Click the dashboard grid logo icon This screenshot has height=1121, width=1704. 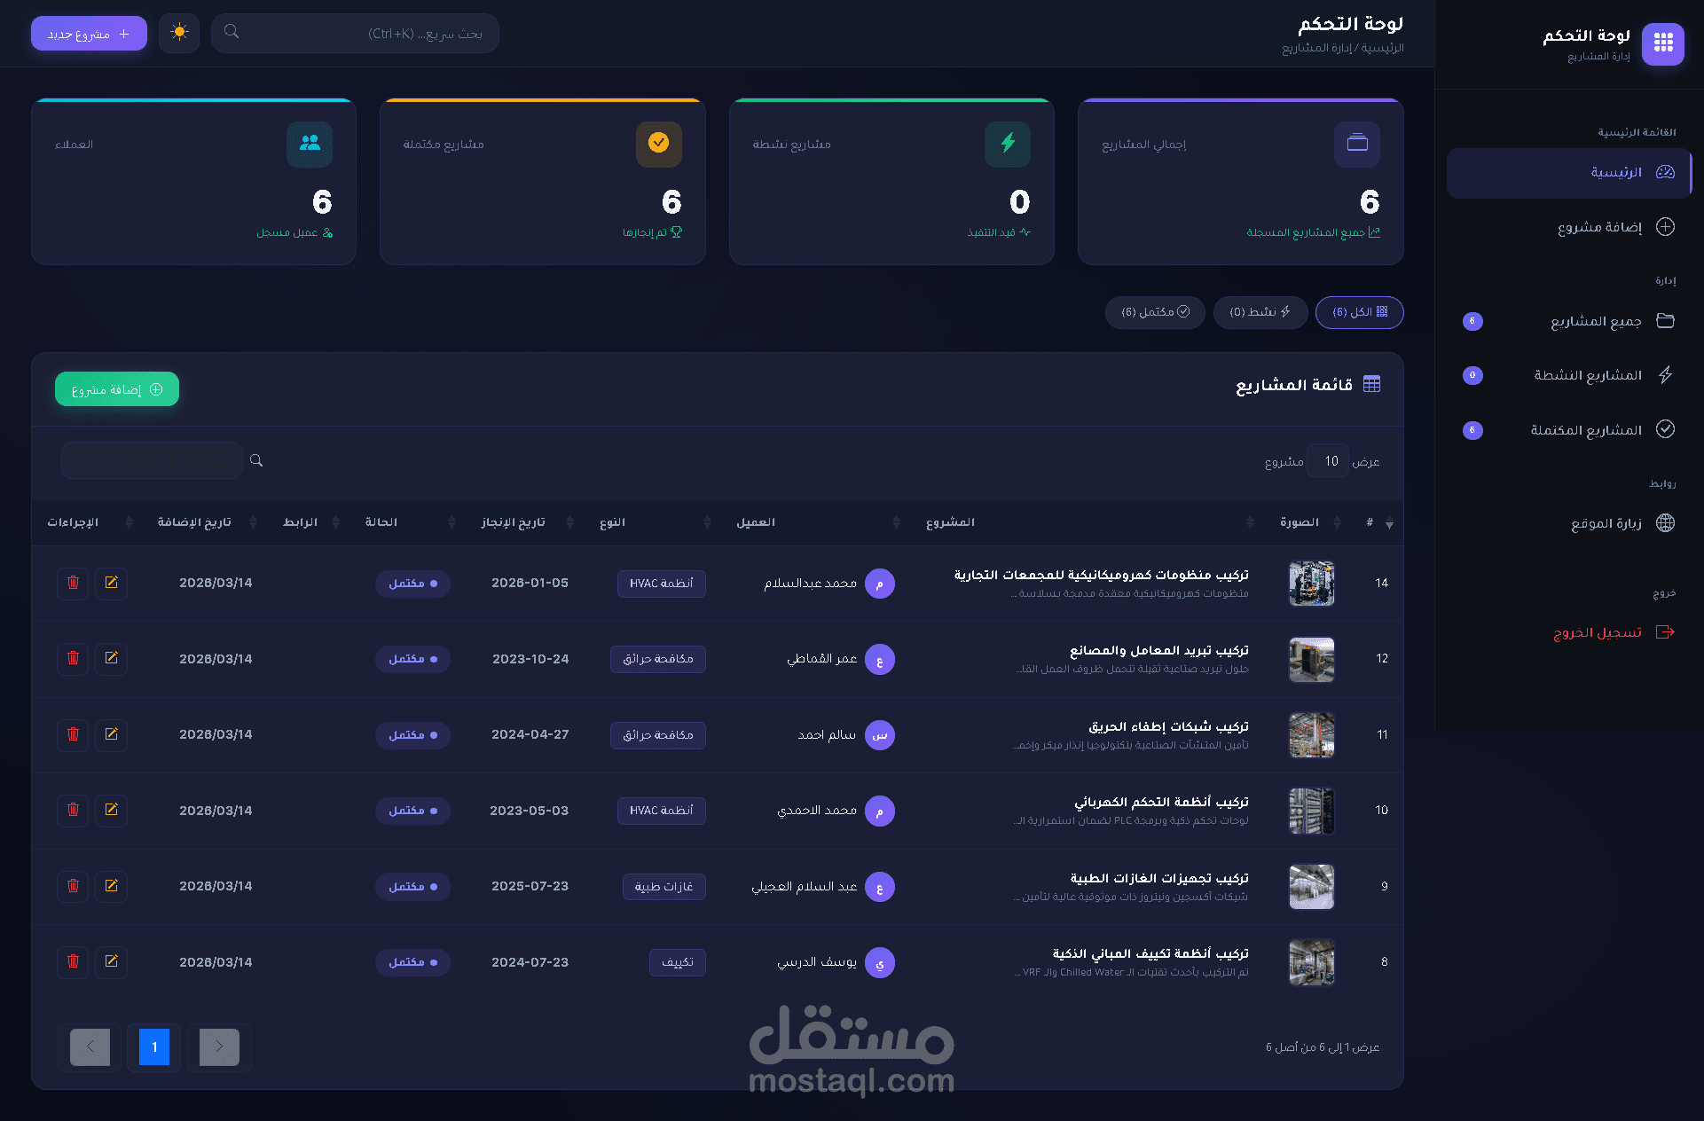tap(1662, 43)
